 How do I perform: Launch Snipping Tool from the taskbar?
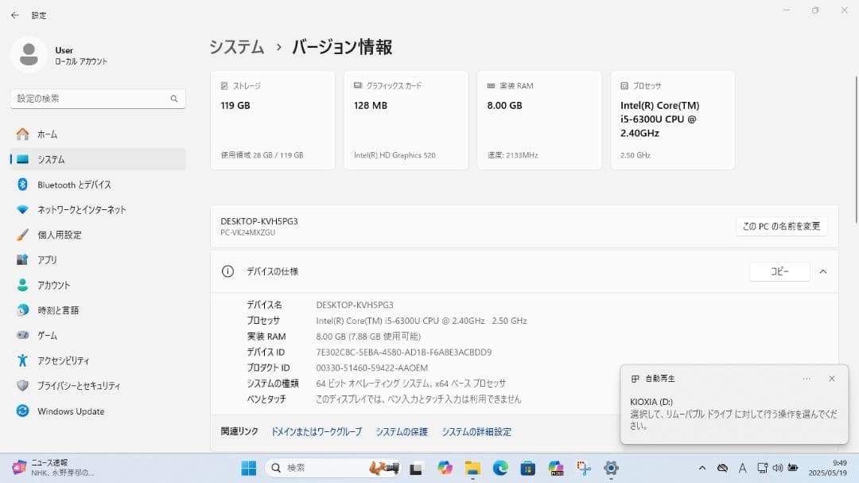pos(582,468)
